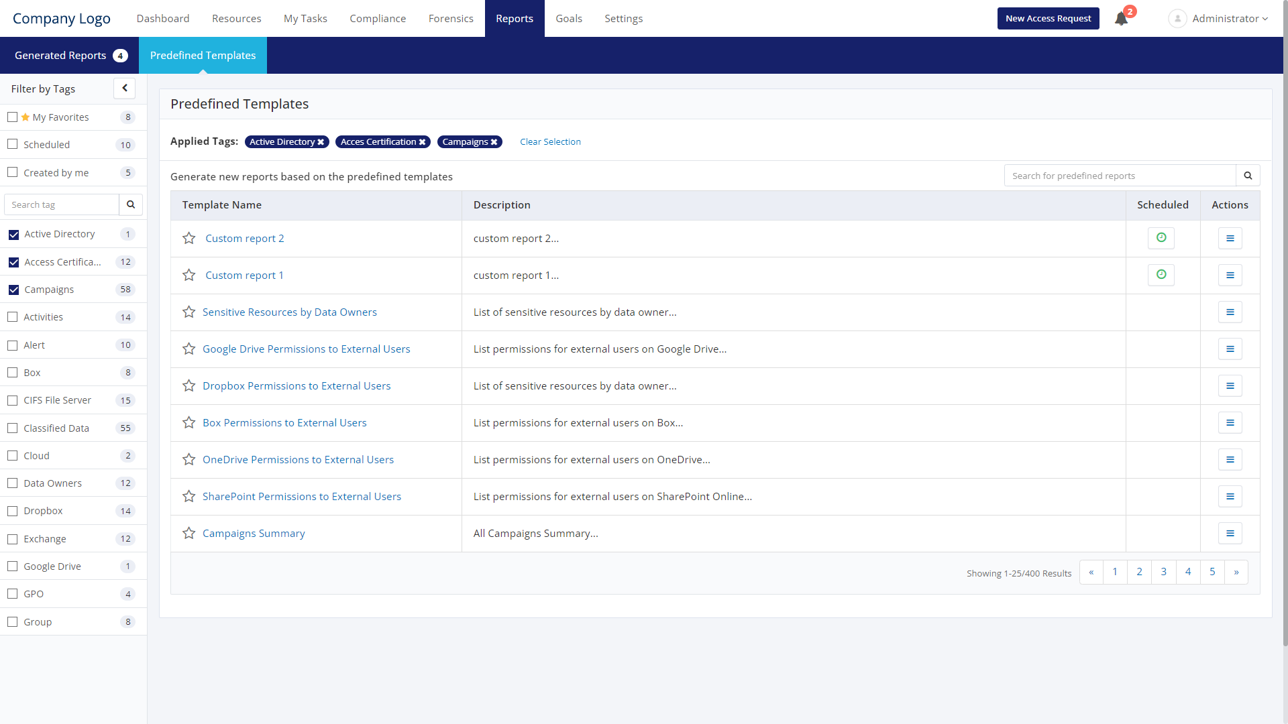Favorite the Campaigns Summary template
Image resolution: width=1288 pixels, height=724 pixels.
click(x=189, y=534)
